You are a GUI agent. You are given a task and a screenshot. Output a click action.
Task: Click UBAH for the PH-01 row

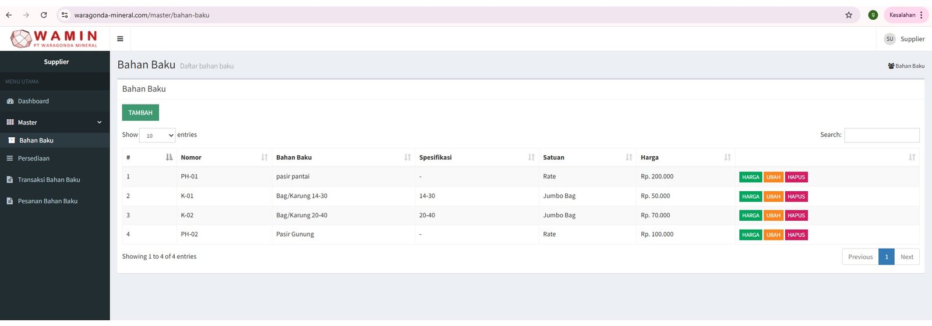(x=773, y=177)
